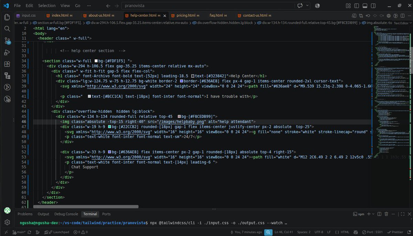Switch to the contact-us.html tab
Viewport: 413px width, 236px height.
257,15
